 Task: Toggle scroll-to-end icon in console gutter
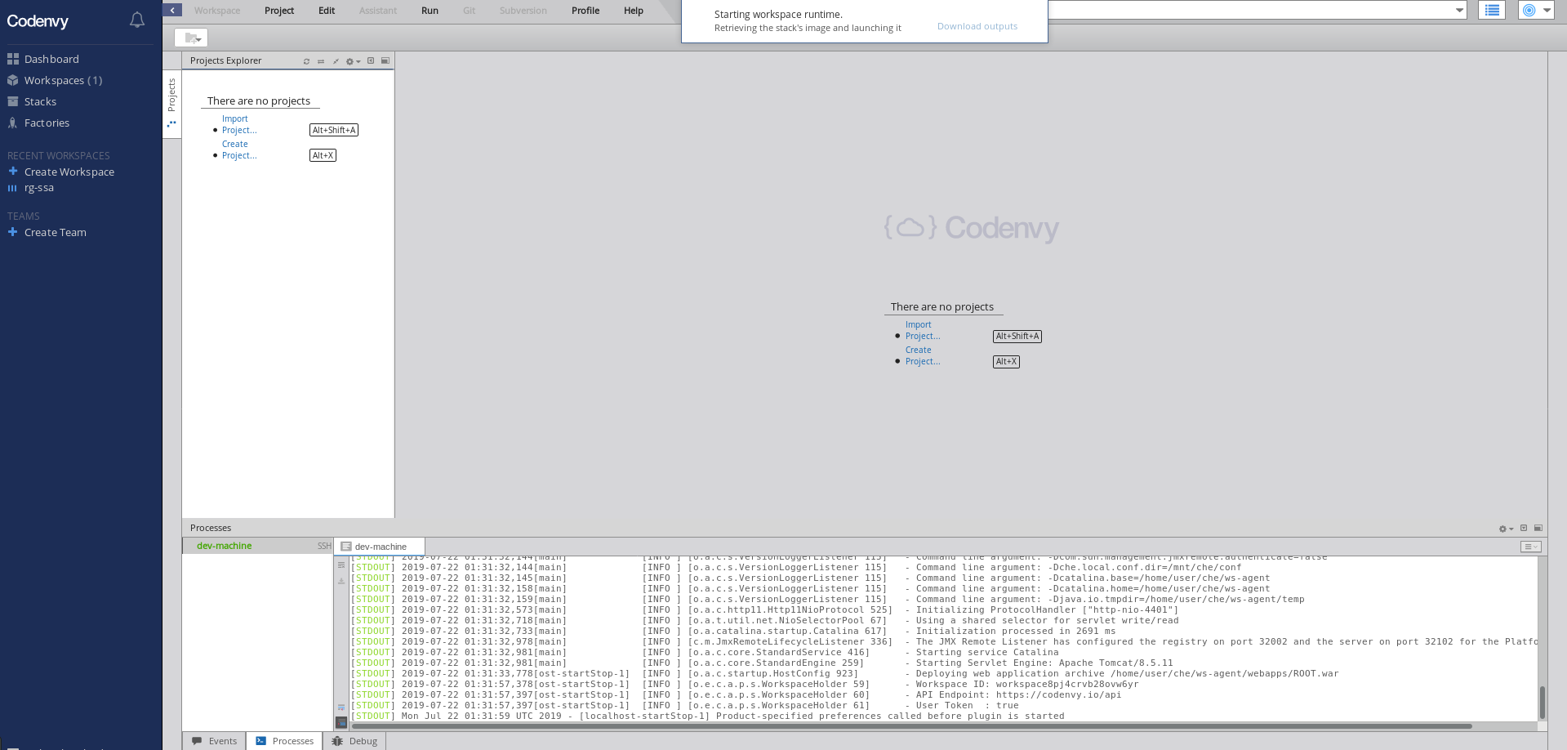(341, 708)
